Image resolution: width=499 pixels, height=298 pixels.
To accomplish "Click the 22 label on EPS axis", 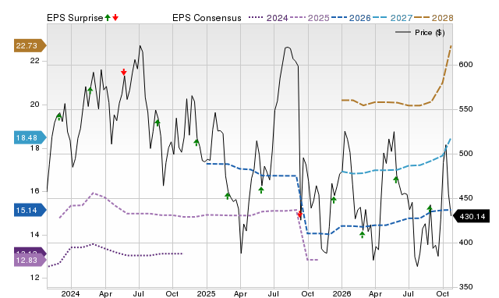I will point(34,61).
